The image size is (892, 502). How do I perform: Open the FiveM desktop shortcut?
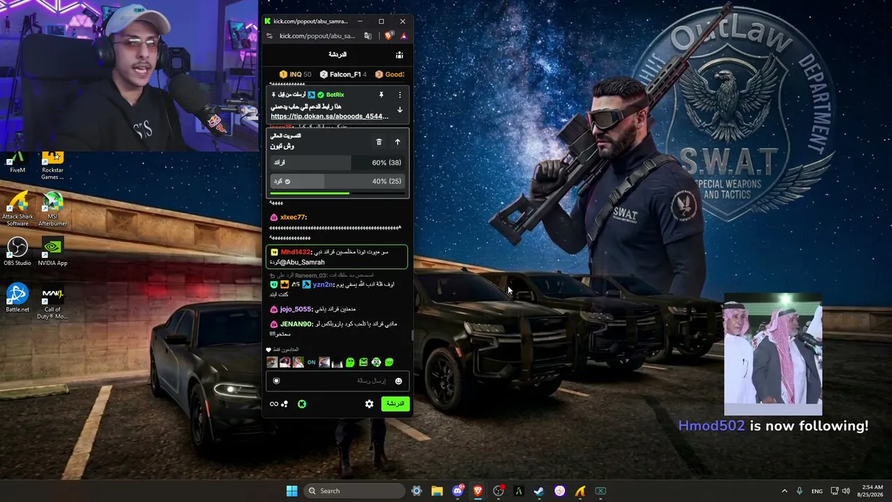(17, 162)
